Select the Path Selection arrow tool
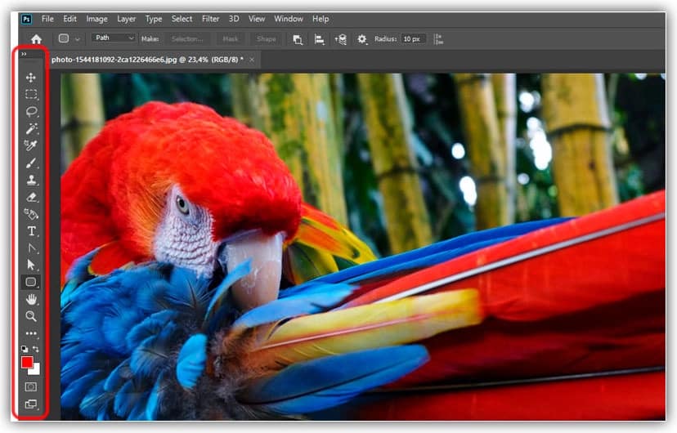Viewport: 677px width, 433px height. (30, 265)
